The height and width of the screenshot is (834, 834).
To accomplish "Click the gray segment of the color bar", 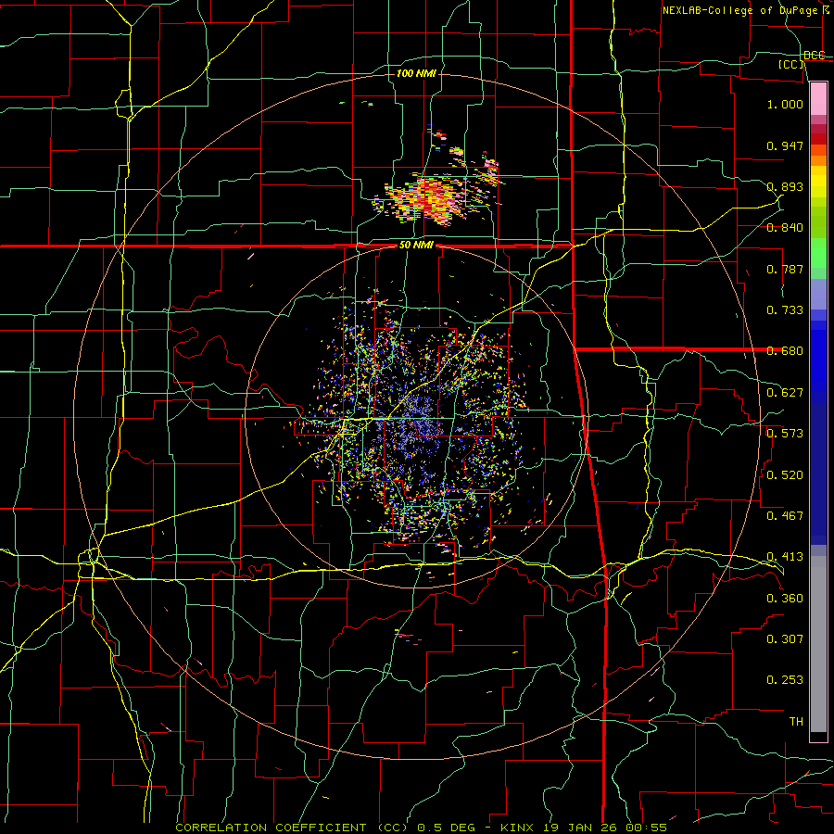I will coord(818,644).
